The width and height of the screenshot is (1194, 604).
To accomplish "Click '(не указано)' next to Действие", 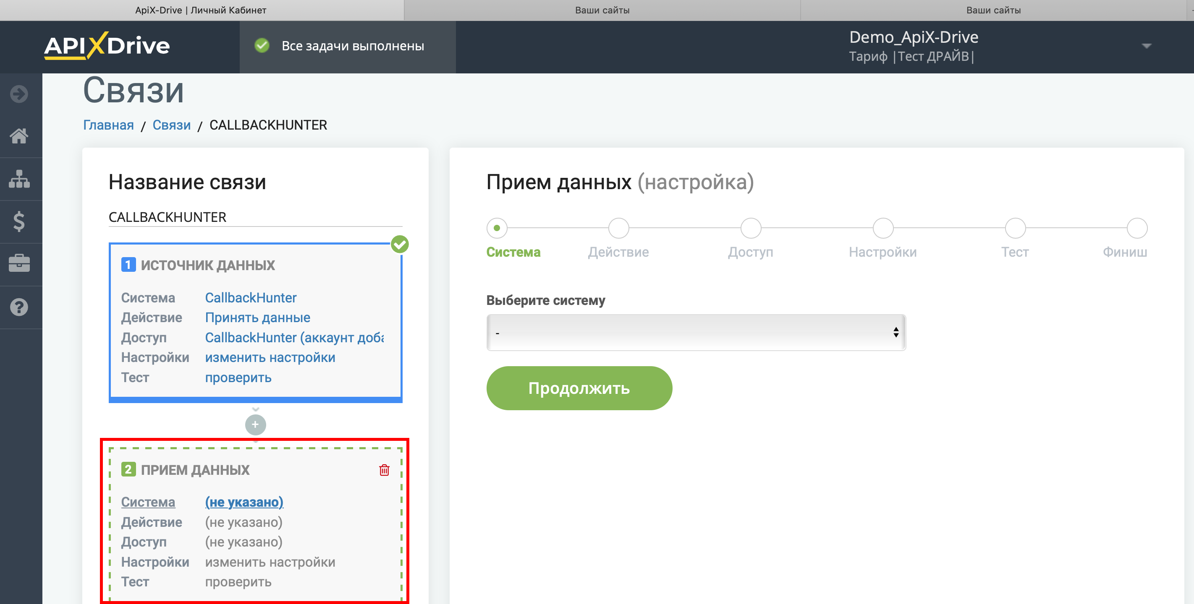I will point(244,523).
